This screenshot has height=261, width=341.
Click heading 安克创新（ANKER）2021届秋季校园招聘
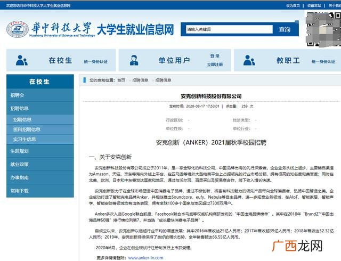211,143
